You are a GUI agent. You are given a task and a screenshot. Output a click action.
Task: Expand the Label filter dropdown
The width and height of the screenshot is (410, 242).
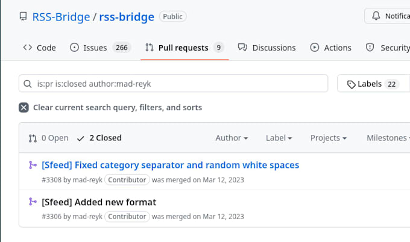(x=279, y=138)
